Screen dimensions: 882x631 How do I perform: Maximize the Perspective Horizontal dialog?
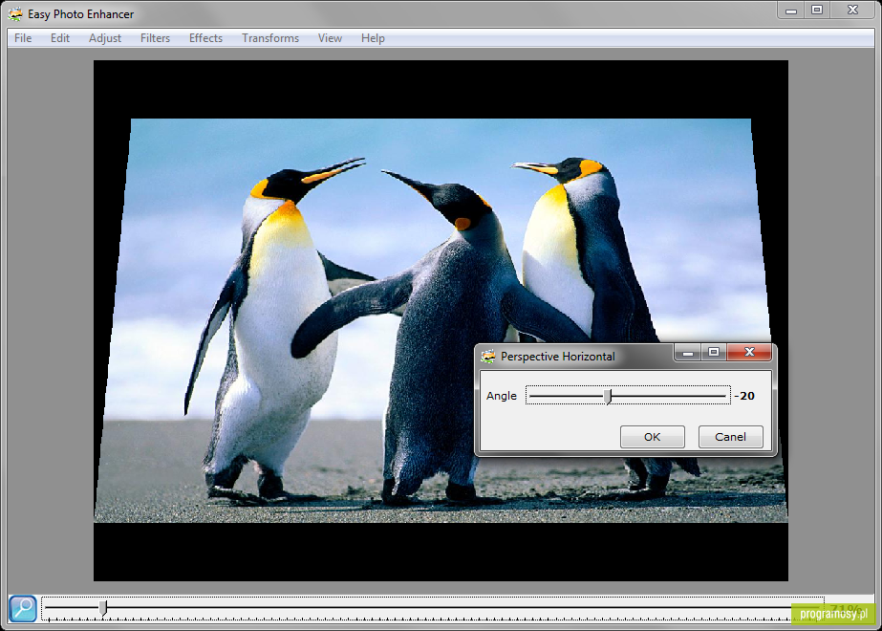click(x=714, y=353)
